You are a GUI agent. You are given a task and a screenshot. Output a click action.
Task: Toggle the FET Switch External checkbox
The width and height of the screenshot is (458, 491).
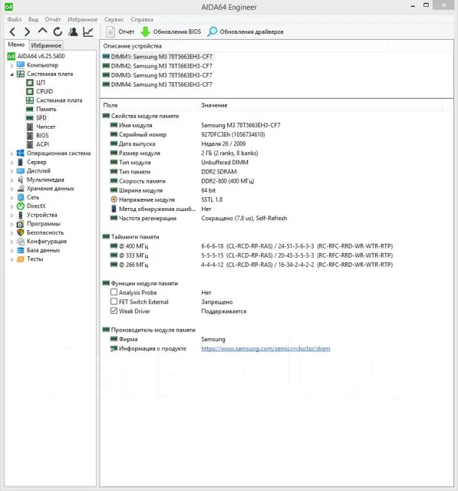click(114, 302)
